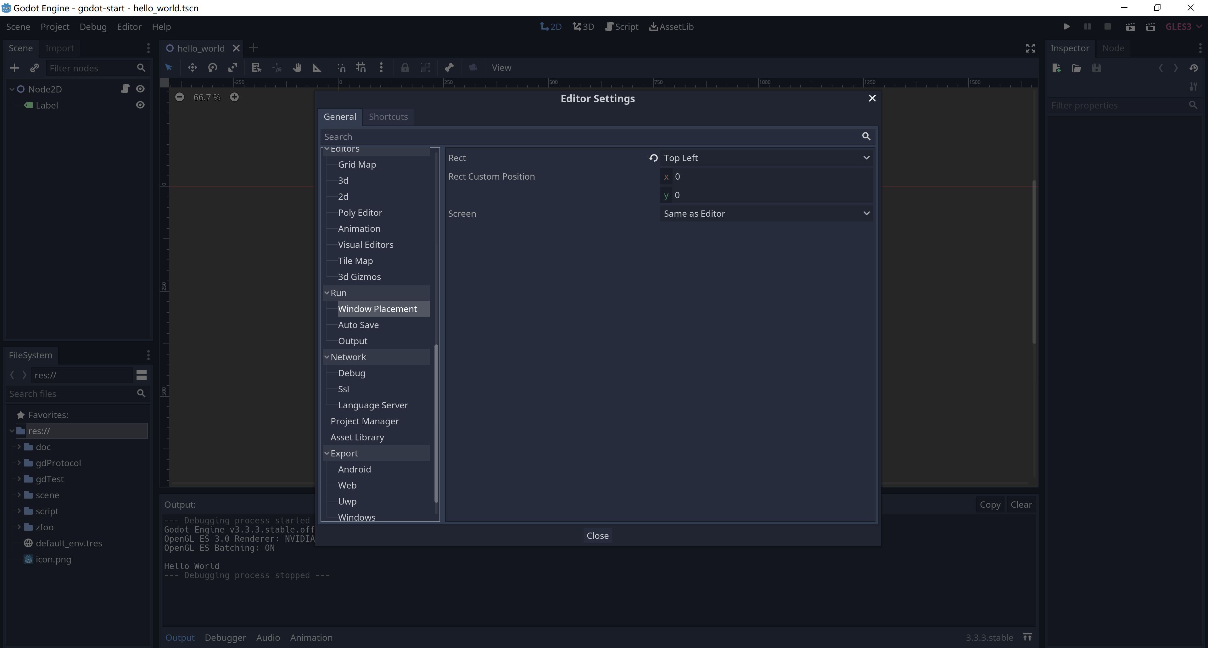The height and width of the screenshot is (648, 1208).
Task: Expand the gdProtocol folder
Action: click(x=19, y=463)
